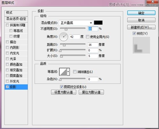The image size is (159, 129).
Task: Click the 距离 value field 16
Action: click(x=93, y=45)
